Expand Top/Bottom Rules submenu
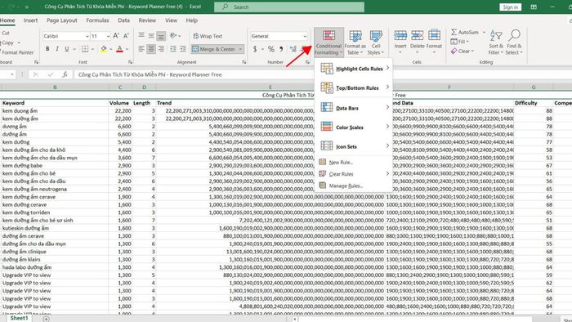 click(354, 88)
